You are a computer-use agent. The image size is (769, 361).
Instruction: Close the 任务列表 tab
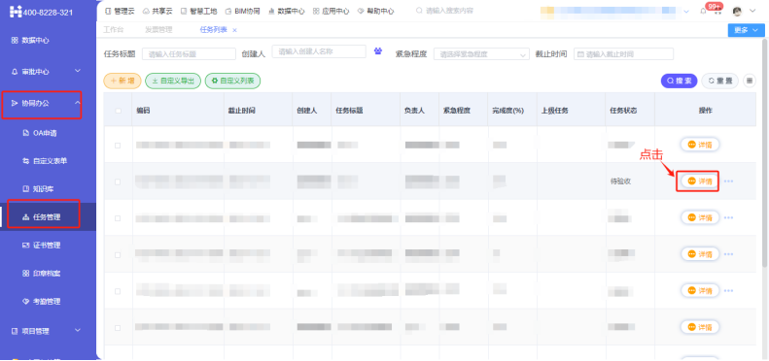[234, 30]
